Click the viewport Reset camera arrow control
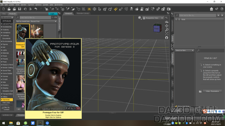Viewport: 225px width, 126px height. click(166, 38)
